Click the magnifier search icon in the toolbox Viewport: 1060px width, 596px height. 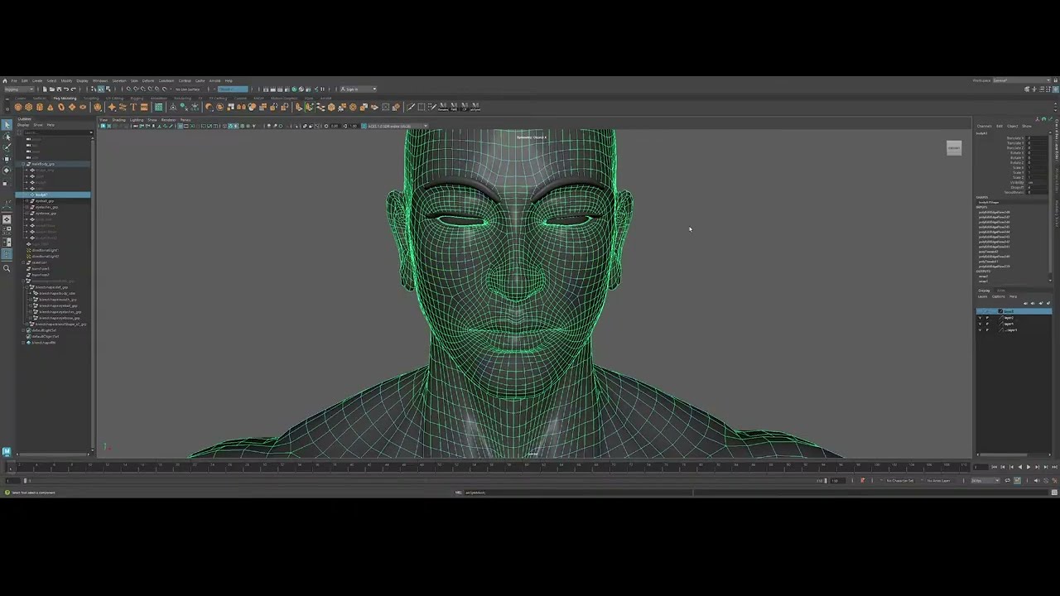click(x=7, y=267)
